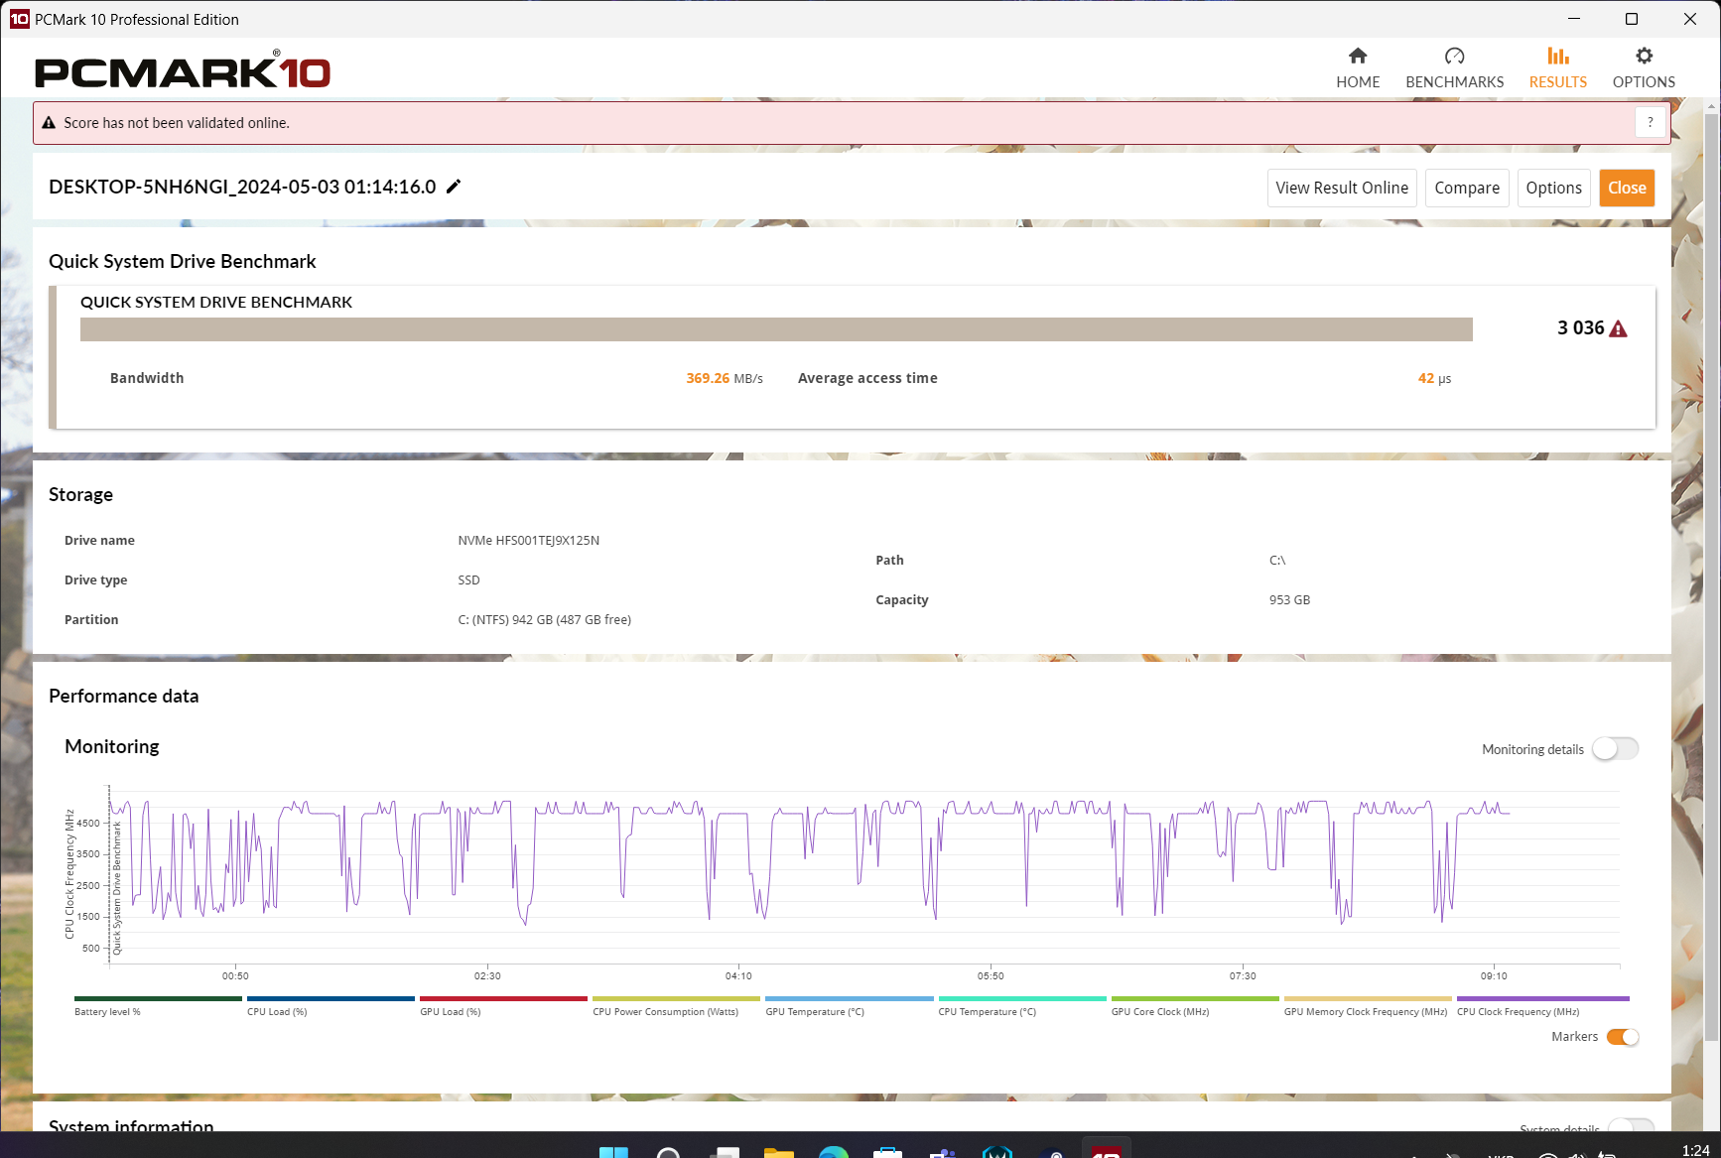Select the GPU Temperature legend color bar
This screenshot has height=1158, width=1721.
tap(849, 999)
